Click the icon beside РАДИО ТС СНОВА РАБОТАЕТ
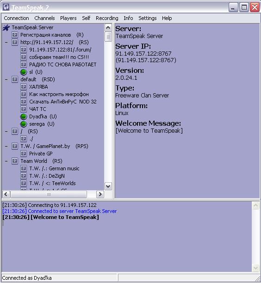This screenshot has width=261, height=283. (24, 64)
